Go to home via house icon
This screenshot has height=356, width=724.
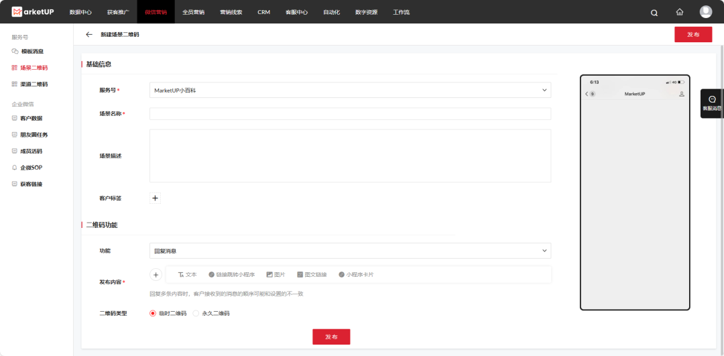coord(680,12)
